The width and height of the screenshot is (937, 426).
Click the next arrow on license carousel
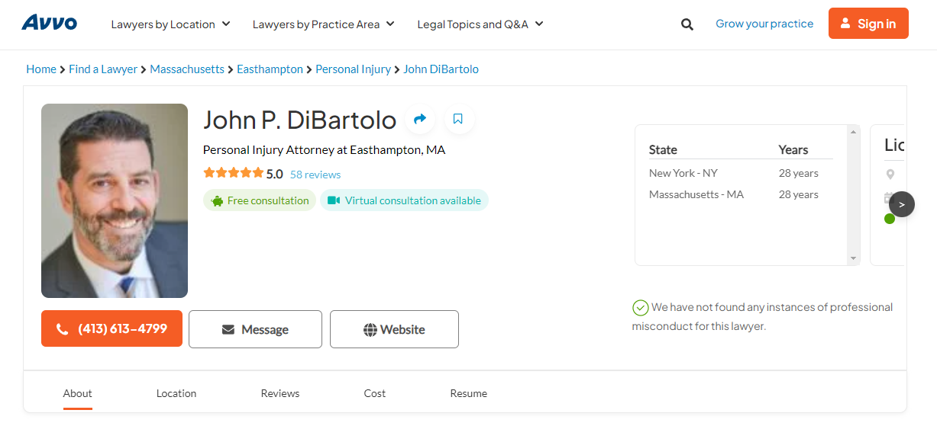pyautogui.click(x=902, y=204)
